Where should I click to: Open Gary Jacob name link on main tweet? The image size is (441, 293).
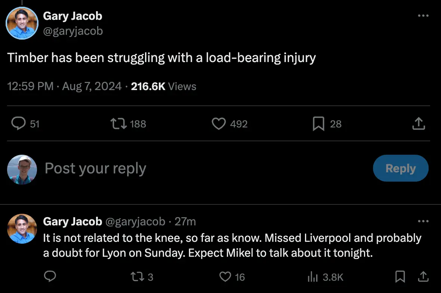[x=73, y=16]
